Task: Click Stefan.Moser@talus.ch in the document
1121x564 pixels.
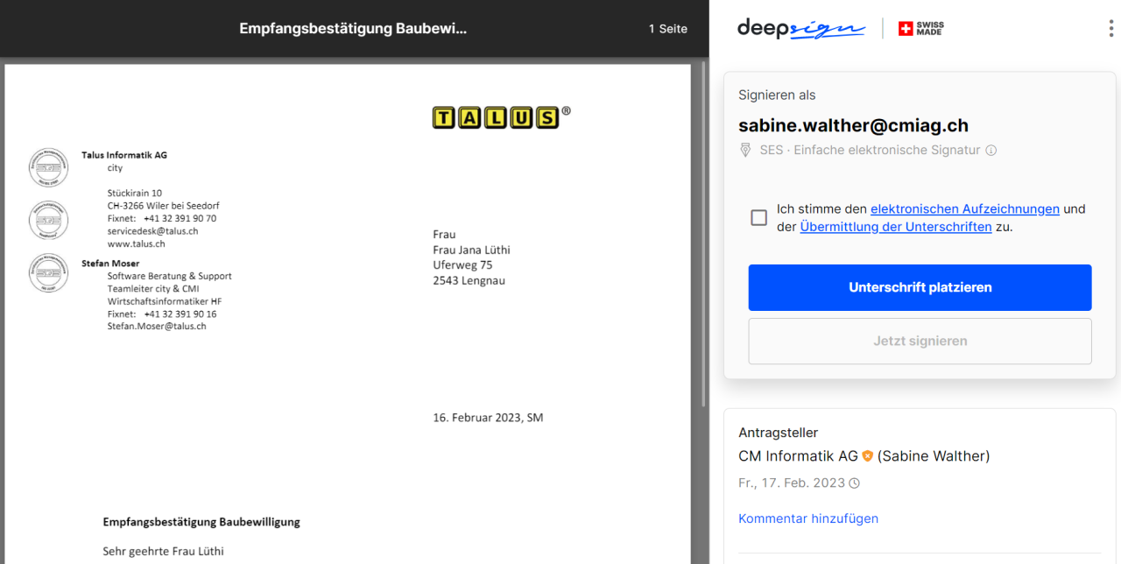Action: tap(157, 326)
